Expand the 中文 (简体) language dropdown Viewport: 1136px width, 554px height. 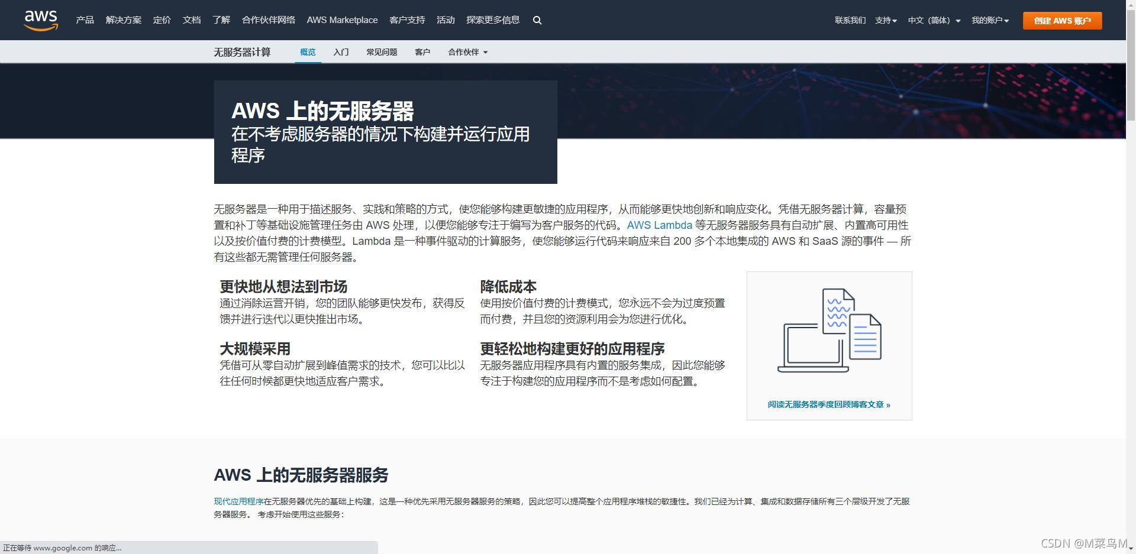[934, 20]
